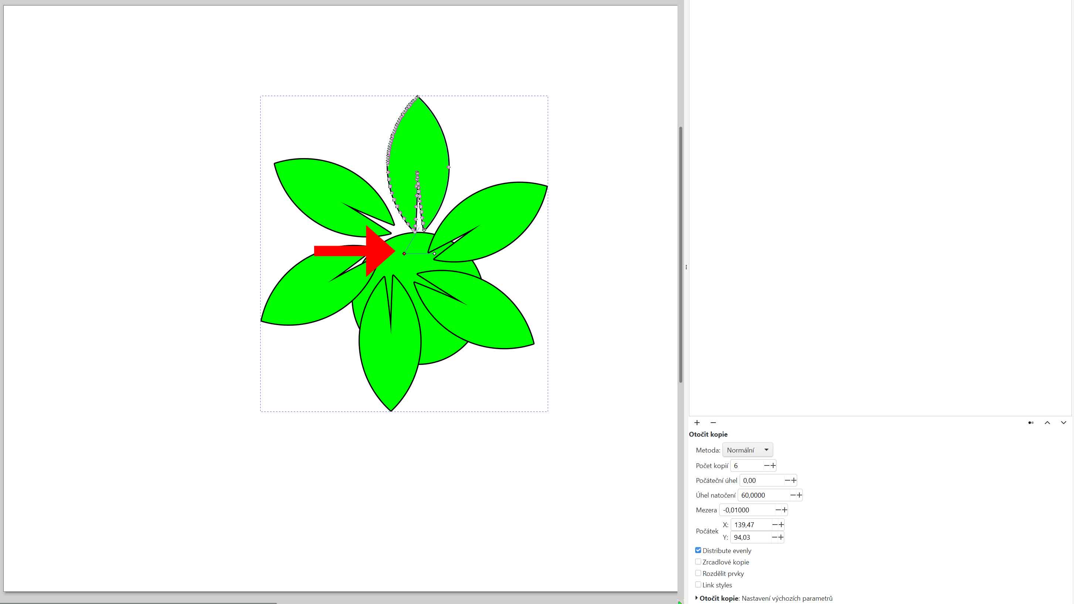The image size is (1074, 604).
Task: Open the Metoda Normální dropdown
Action: [747, 450]
